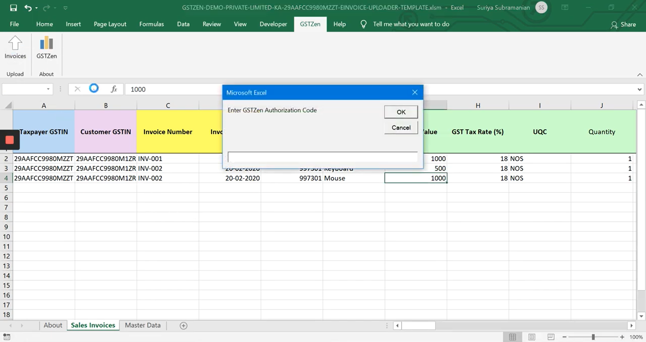Click zoom out minus button
Screen dimensions: 646x342
(564, 337)
